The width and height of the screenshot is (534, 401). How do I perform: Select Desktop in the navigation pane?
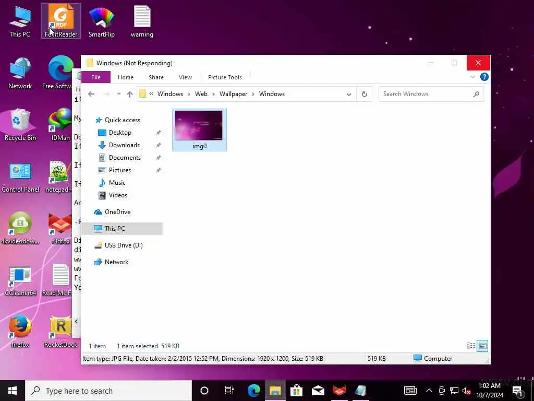coord(120,133)
